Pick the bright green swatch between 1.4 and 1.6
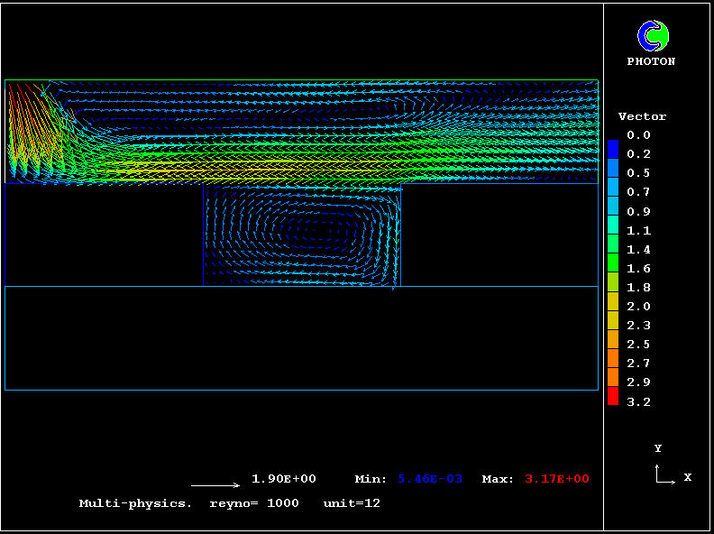 pyautogui.click(x=612, y=261)
